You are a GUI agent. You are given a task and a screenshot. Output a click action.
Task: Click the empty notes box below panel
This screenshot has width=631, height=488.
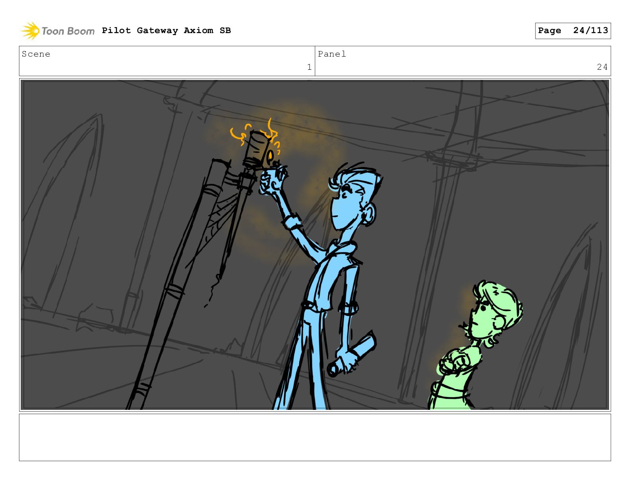pos(315,437)
